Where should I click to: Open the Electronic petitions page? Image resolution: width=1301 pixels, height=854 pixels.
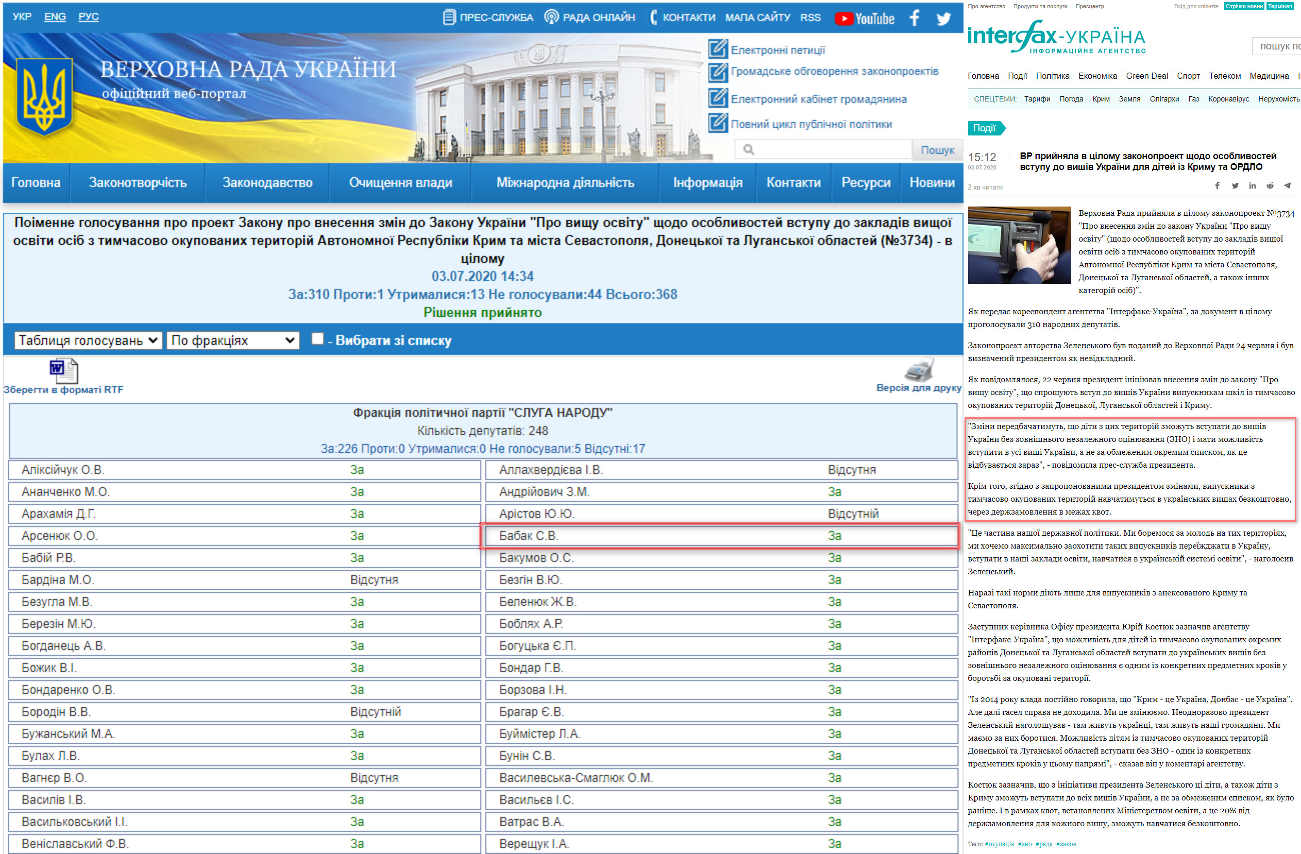point(779,50)
